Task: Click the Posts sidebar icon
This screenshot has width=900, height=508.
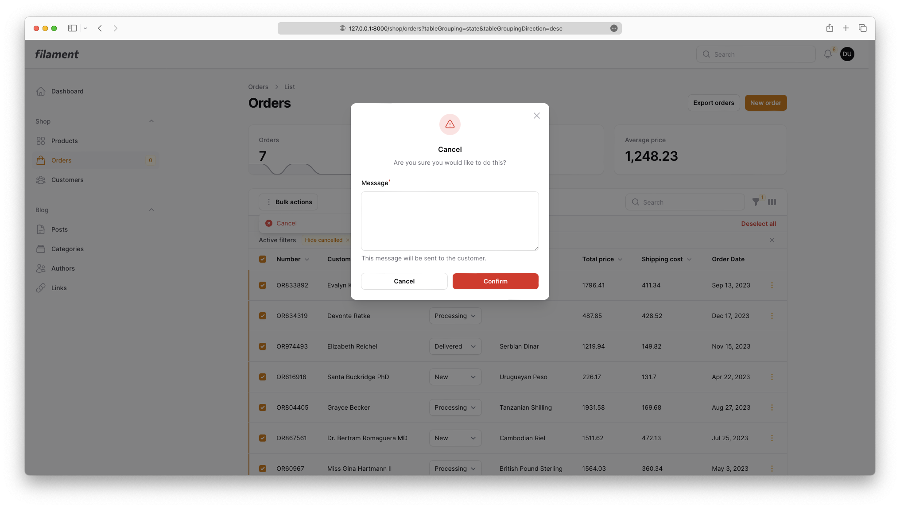Action: 41,229
